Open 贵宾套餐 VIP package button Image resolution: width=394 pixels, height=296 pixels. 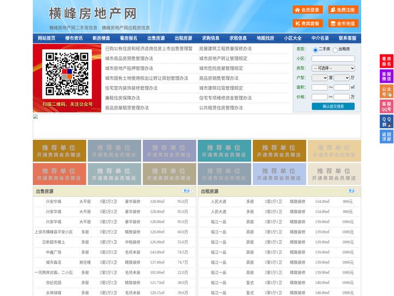[308, 24]
